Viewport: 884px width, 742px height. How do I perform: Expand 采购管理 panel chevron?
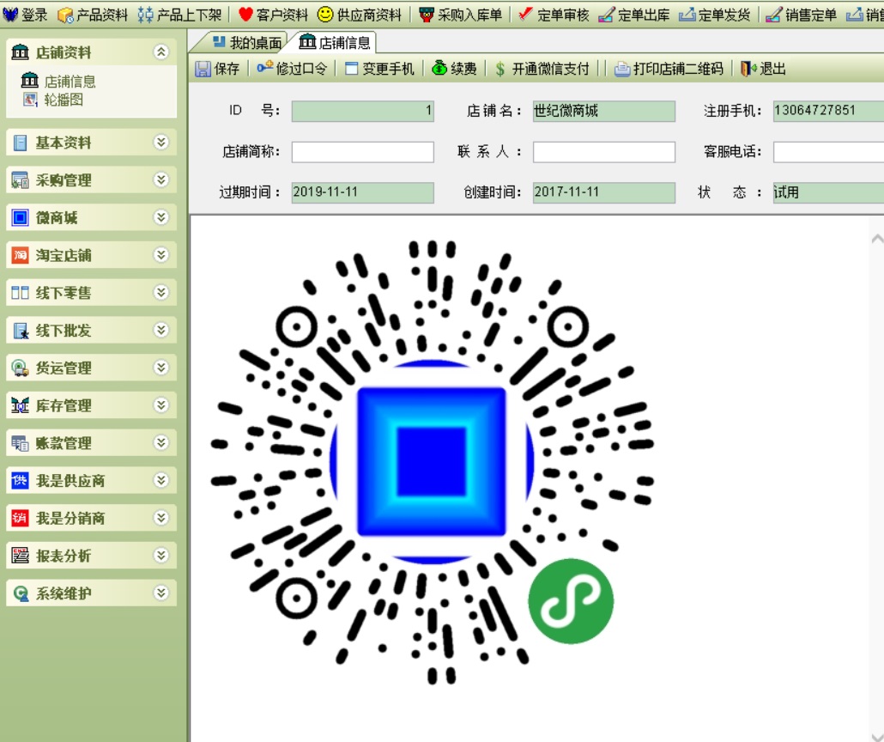(161, 179)
